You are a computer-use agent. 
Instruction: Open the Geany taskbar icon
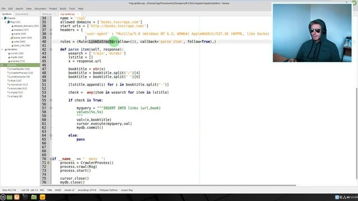43,197
